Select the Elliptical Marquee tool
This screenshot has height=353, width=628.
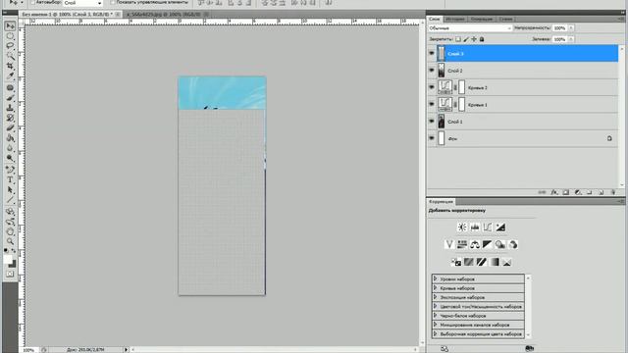click(x=11, y=36)
